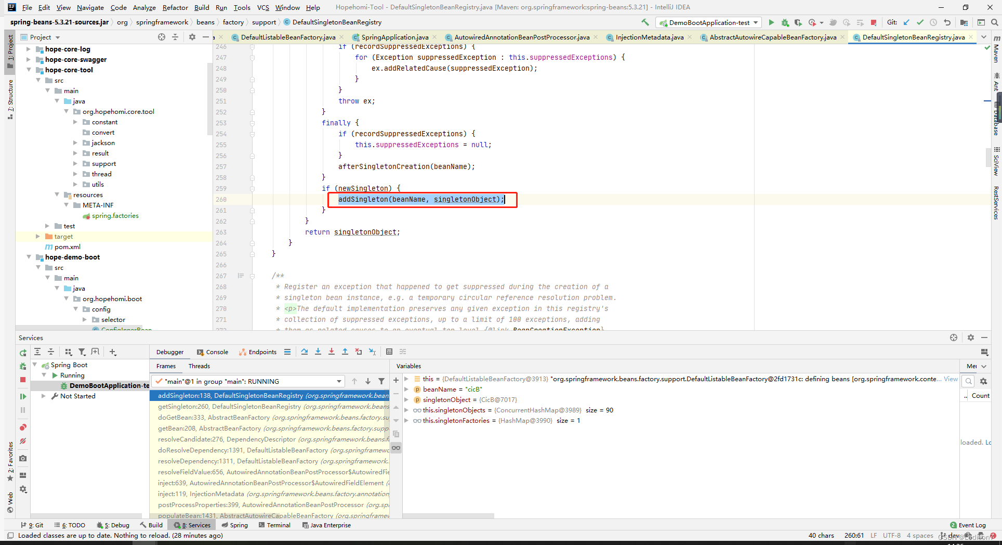Expand hope-core-swagger module
This screenshot has width=1002, height=545.
pos(29,59)
